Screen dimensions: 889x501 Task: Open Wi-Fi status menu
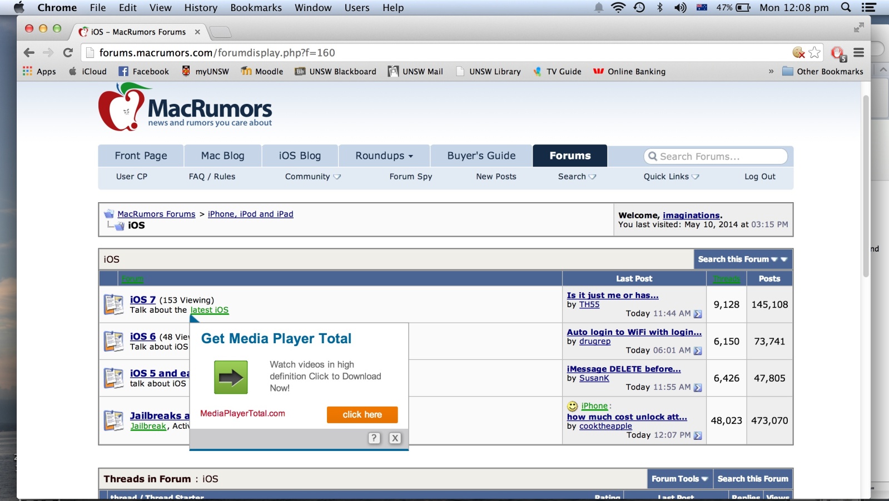click(x=618, y=7)
